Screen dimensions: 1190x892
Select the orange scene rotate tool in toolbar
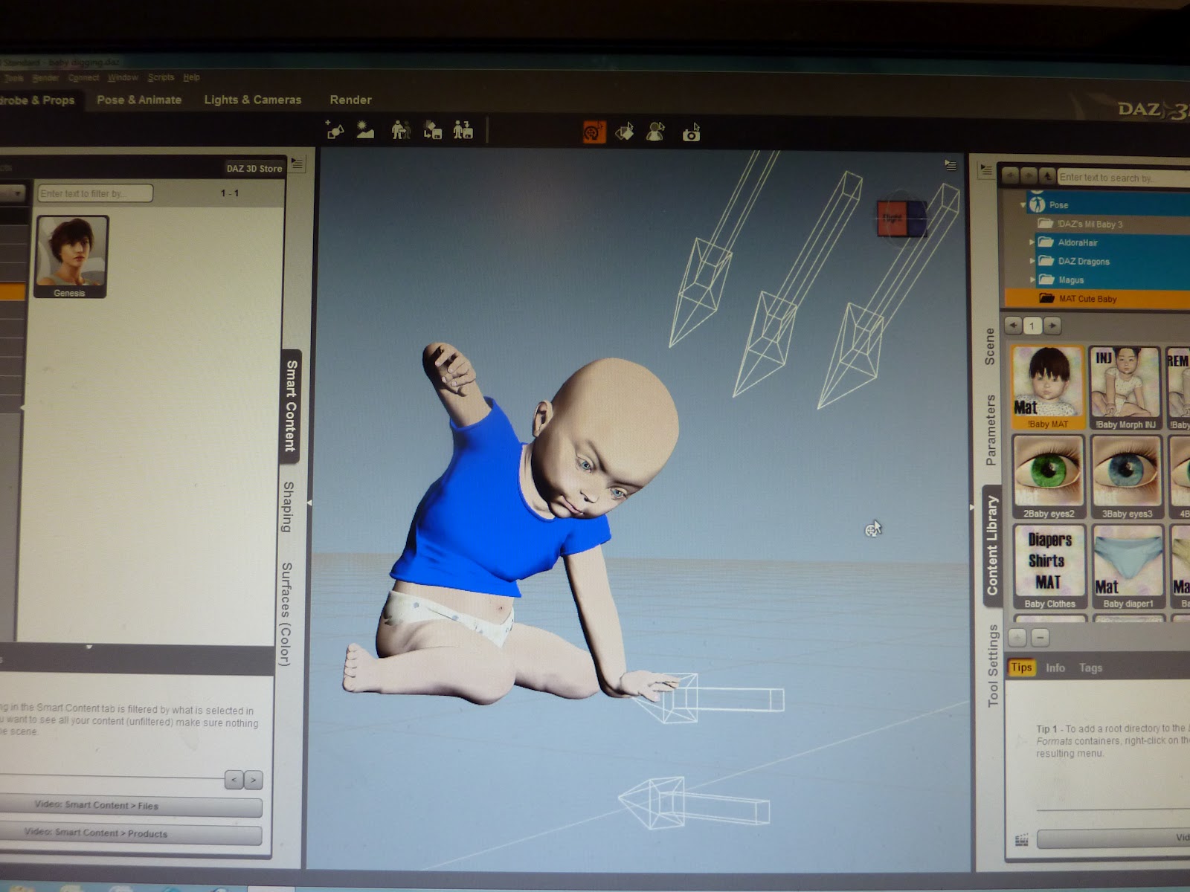tap(595, 132)
